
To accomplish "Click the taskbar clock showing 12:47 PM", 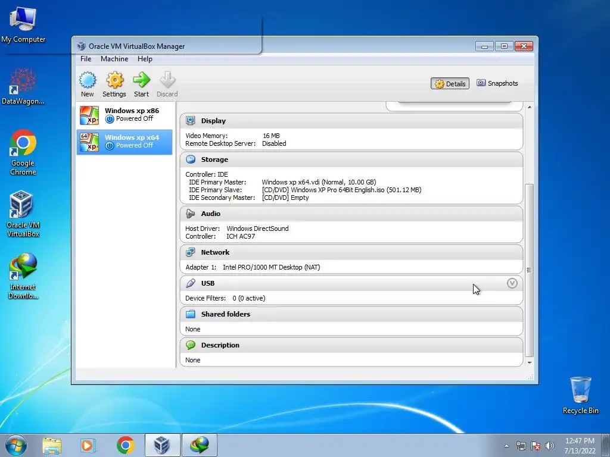I will coord(580,446).
